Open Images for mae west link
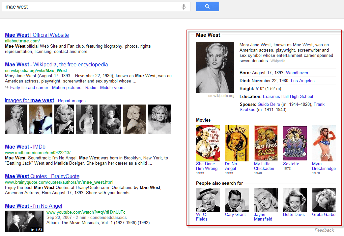The image size is (344, 236). tap(29, 100)
